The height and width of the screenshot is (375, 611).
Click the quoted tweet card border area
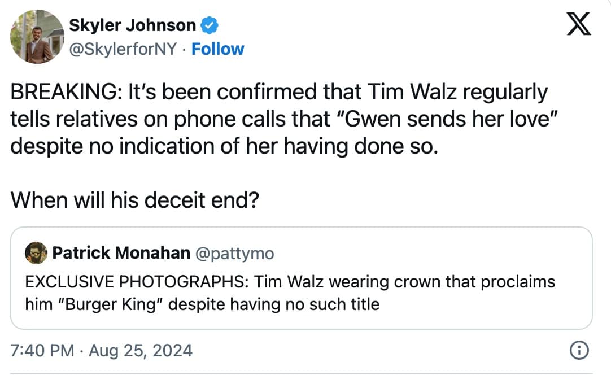pyautogui.click(x=305, y=226)
